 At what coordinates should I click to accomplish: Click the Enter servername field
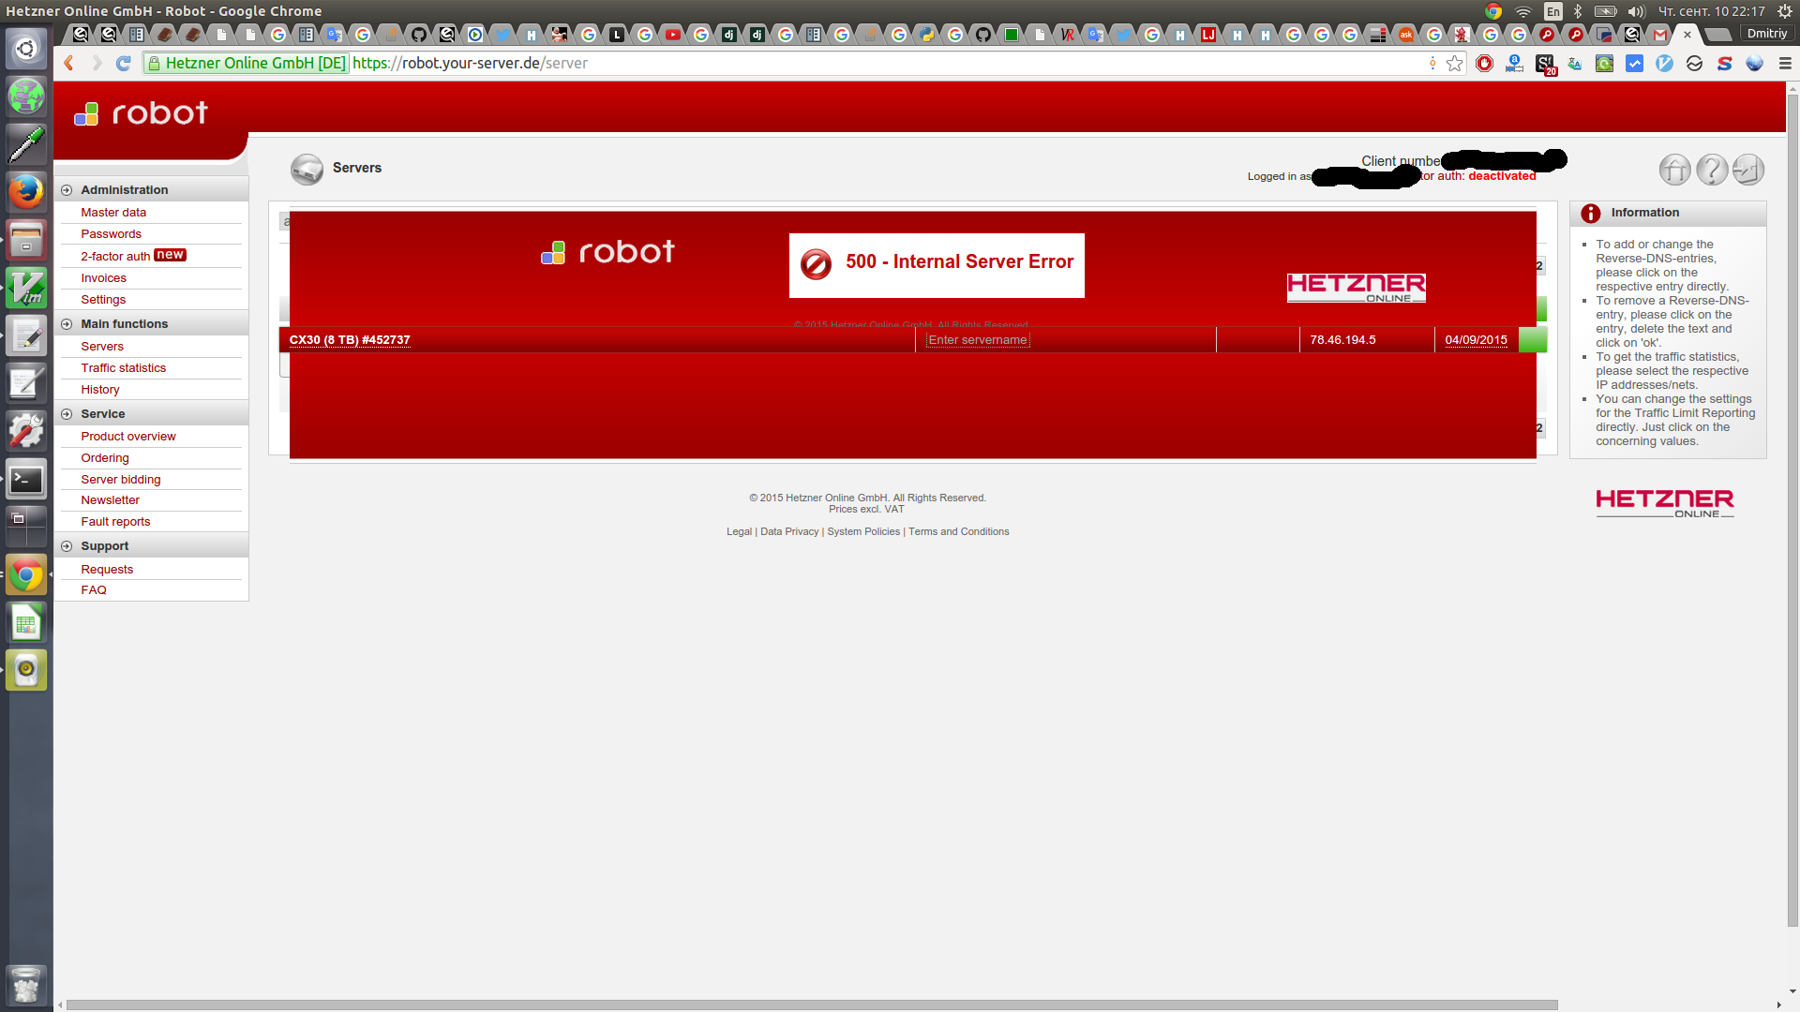click(x=978, y=340)
